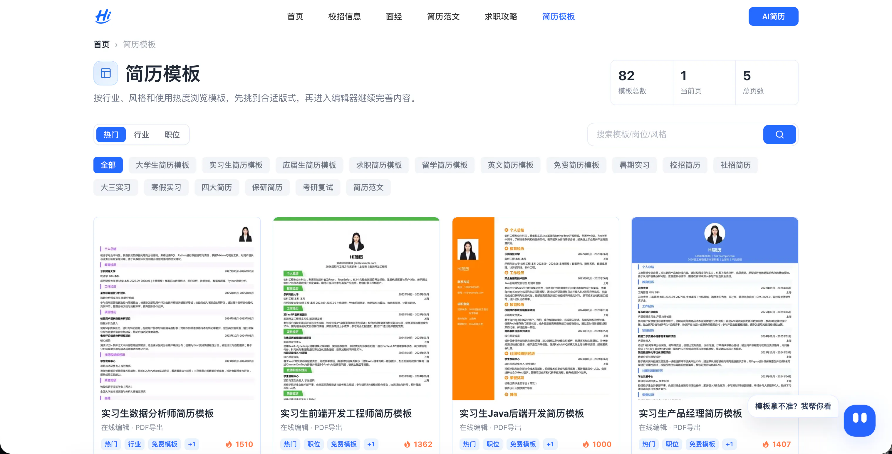Filter by 留学简历模板
Image resolution: width=892 pixels, height=454 pixels.
(x=445, y=165)
